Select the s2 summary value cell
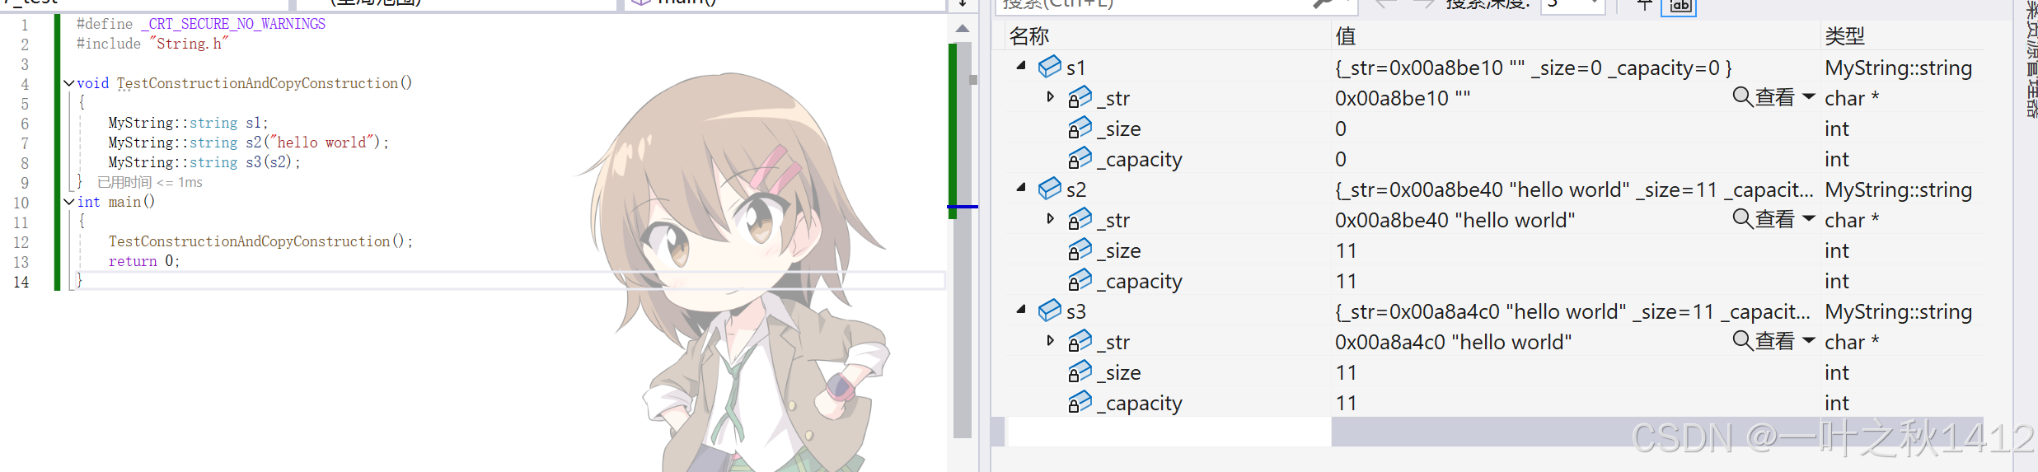The height and width of the screenshot is (472, 2038). (1574, 189)
